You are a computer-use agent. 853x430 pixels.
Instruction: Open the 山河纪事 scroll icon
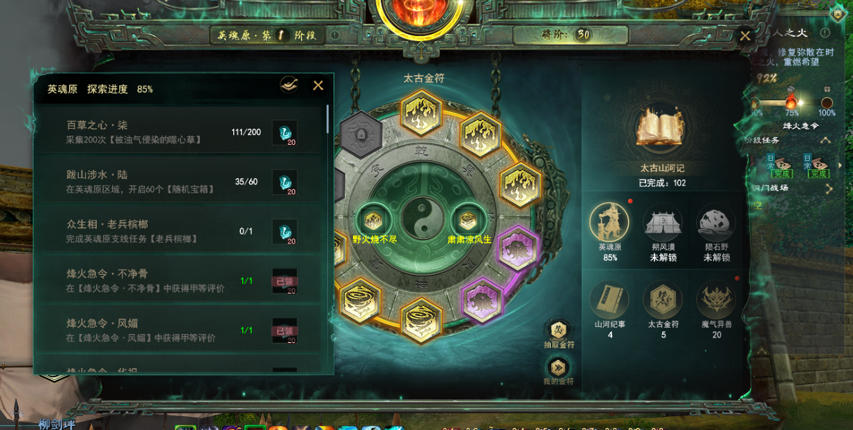click(609, 301)
